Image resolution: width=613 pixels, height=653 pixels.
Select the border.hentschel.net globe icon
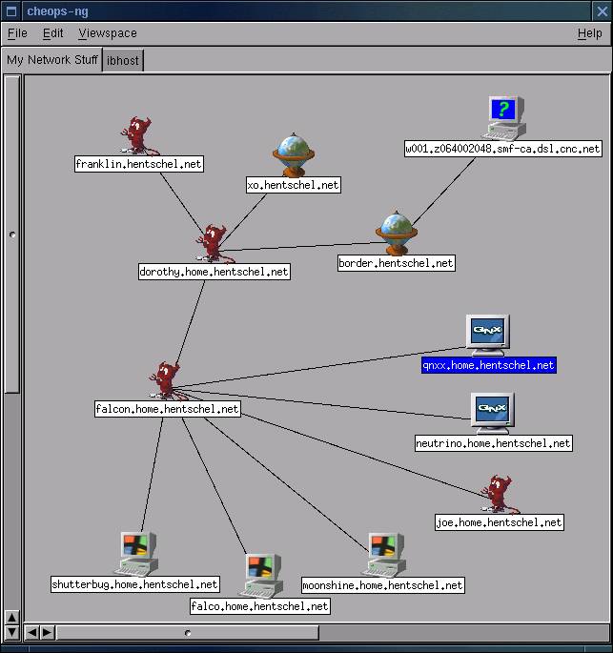point(396,233)
